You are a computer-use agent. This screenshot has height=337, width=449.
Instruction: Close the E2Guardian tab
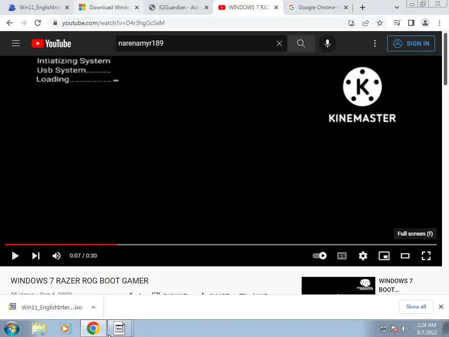(207, 7)
